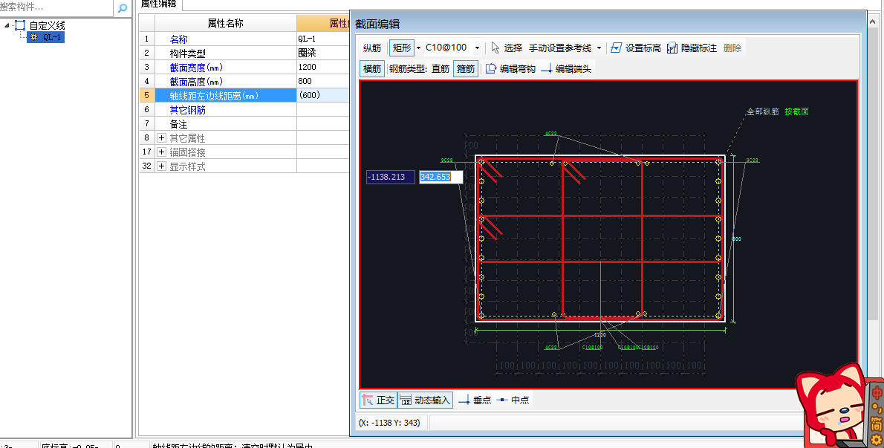Click the 属性名称 column header
The height and width of the screenshot is (448, 884).
coord(226,23)
